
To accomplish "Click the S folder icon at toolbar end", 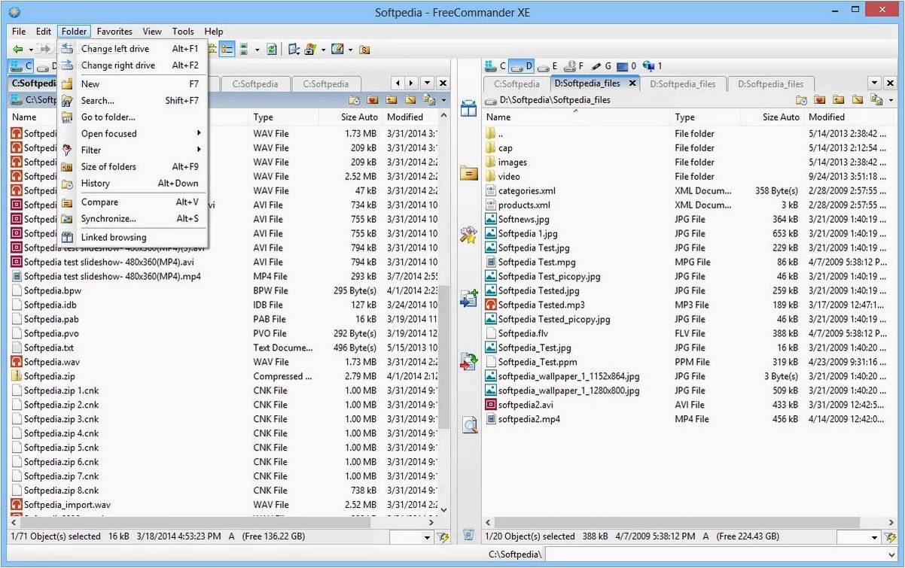I will (364, 50).
